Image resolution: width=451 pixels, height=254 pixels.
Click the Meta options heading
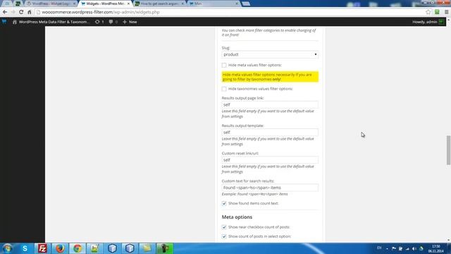coord(237,217)
